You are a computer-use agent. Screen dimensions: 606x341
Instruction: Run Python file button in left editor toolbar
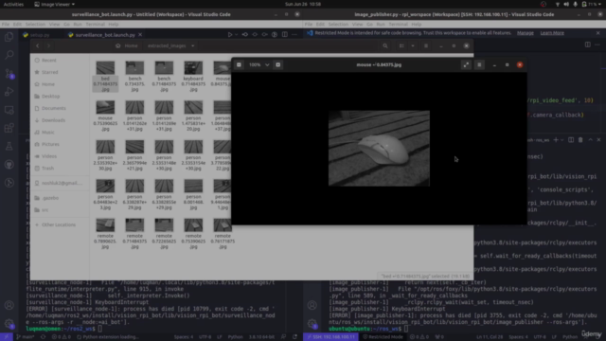230,35
